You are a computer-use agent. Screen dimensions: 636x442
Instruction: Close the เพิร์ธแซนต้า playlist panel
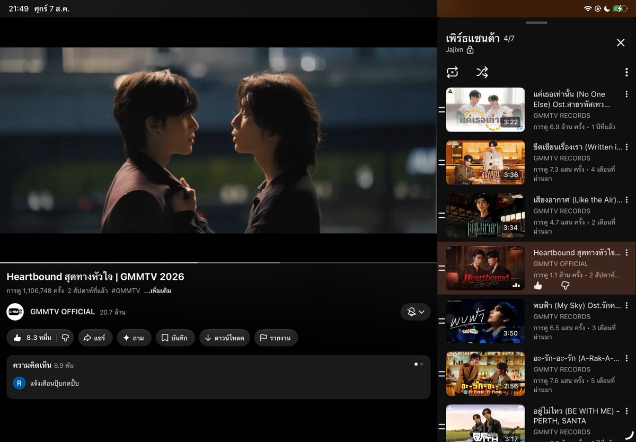(x=621, y=42)
